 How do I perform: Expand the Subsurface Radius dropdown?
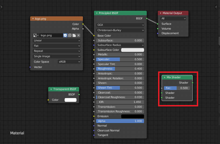pyautogui.click(x=120, y=45)
